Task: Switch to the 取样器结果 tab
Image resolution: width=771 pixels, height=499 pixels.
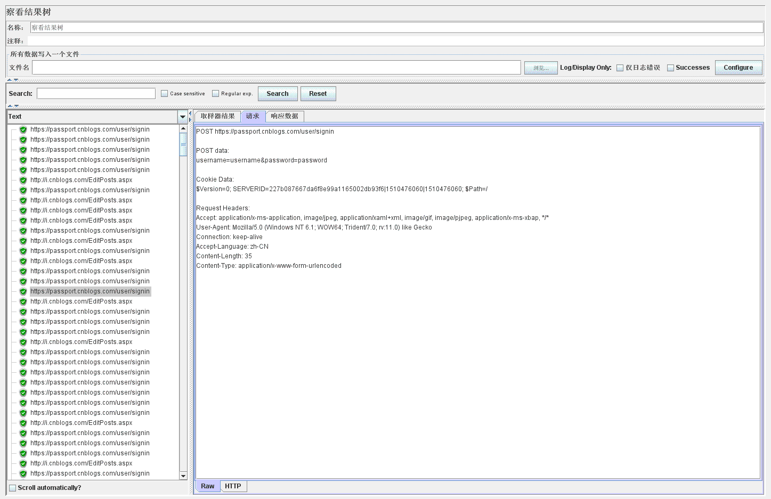Action: point(217,116)
